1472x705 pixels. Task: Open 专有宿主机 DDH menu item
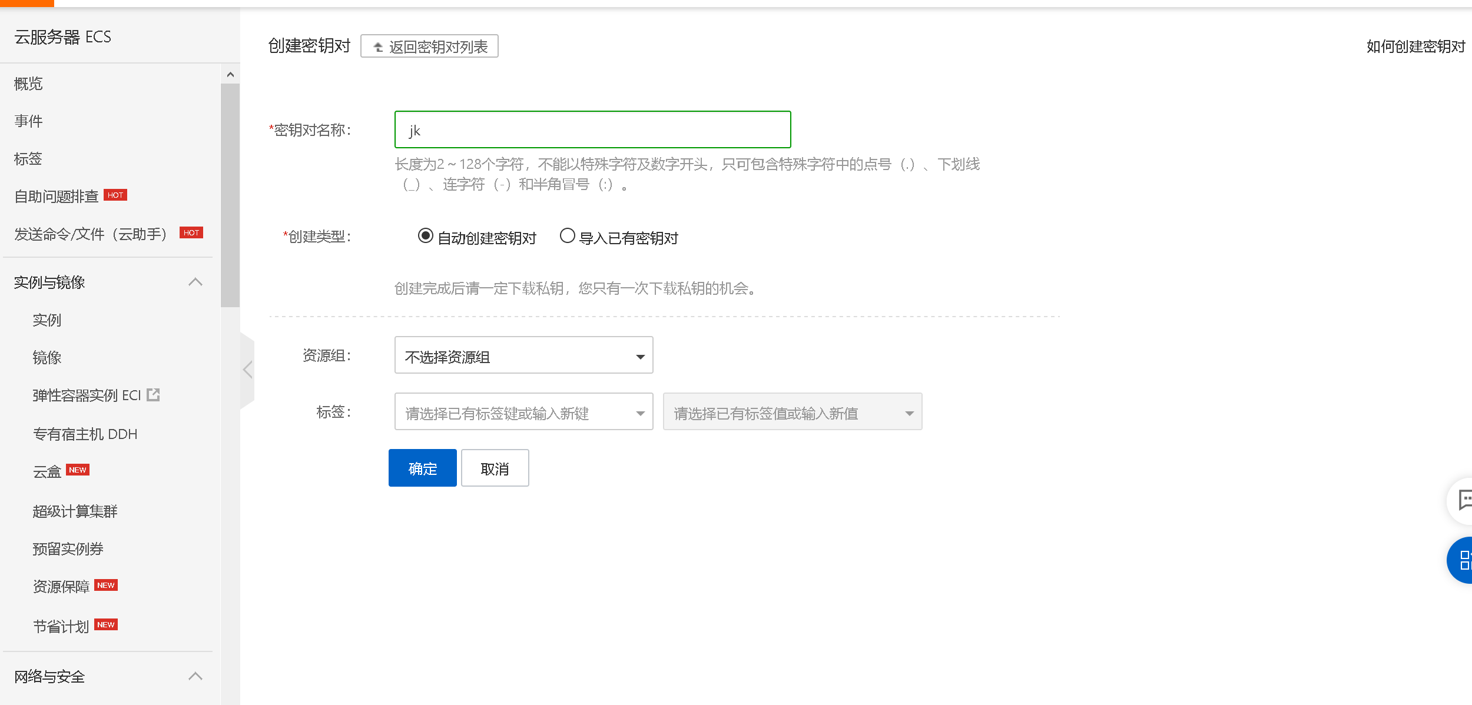click(85, 434)
